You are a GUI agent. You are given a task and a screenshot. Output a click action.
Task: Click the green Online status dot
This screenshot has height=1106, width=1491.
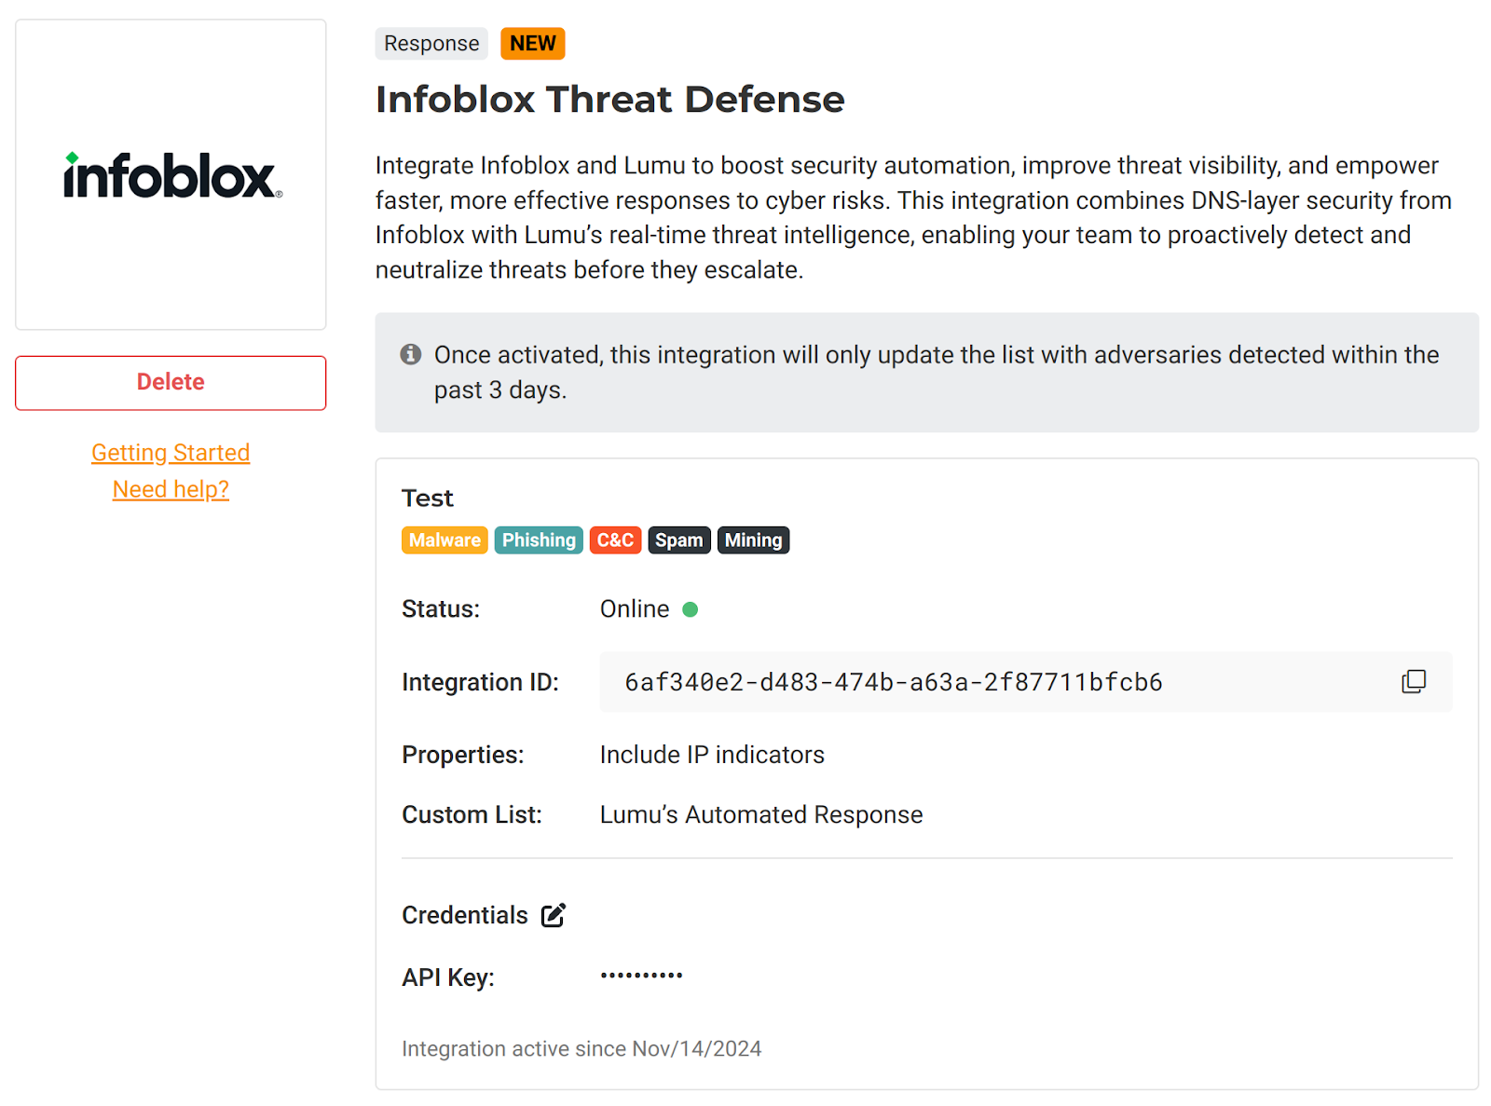coord(691,609)
